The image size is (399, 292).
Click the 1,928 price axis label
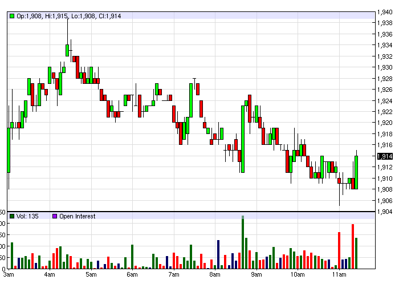(x=385, y=79)
